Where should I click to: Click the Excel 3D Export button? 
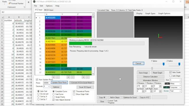tap(85, 87)
